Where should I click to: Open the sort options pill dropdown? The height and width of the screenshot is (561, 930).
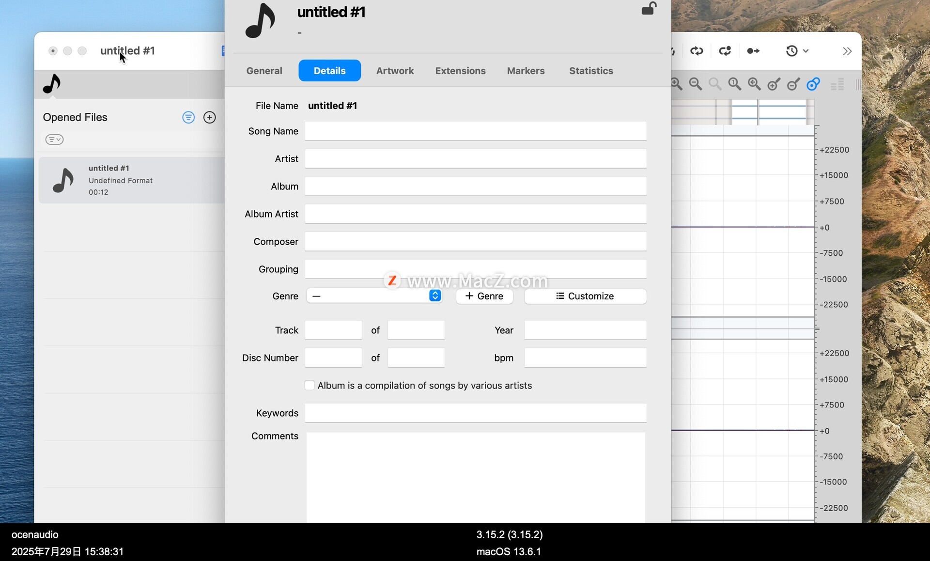pyautogui.click(x=54, y=140)
